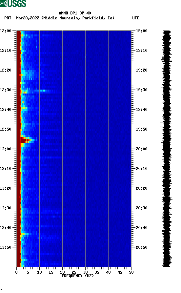This screenshot has height=293, width=181.
Task: Click the 20:20 UTC time label
Action: 142,188
